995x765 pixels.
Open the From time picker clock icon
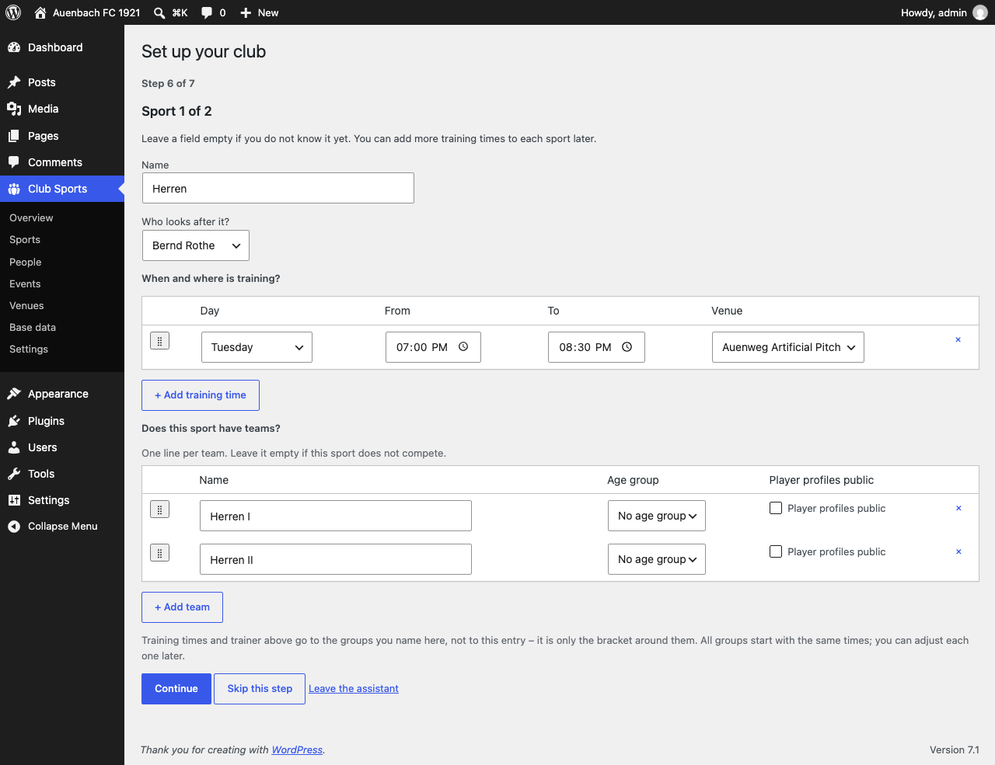coord(463,347)
